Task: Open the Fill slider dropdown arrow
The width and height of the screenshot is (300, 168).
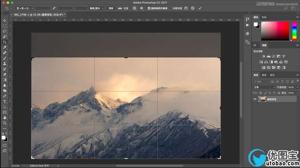Action: tap(297, 93)
